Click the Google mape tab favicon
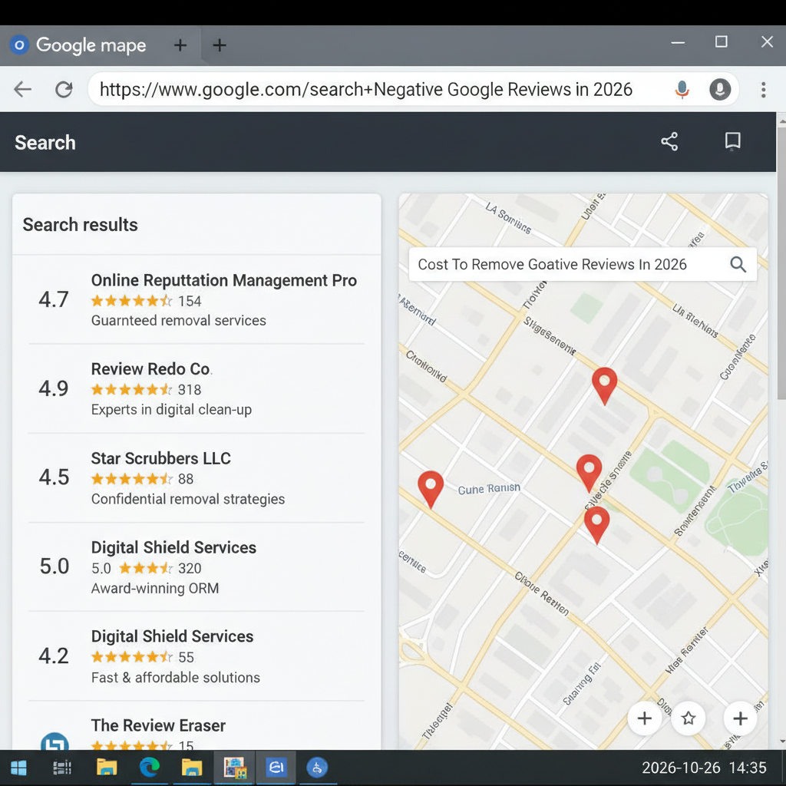This screenshot has height=786, width=786. click(19, 45)
